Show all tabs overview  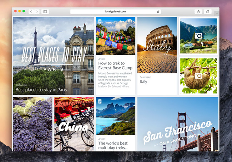point(208,11)
